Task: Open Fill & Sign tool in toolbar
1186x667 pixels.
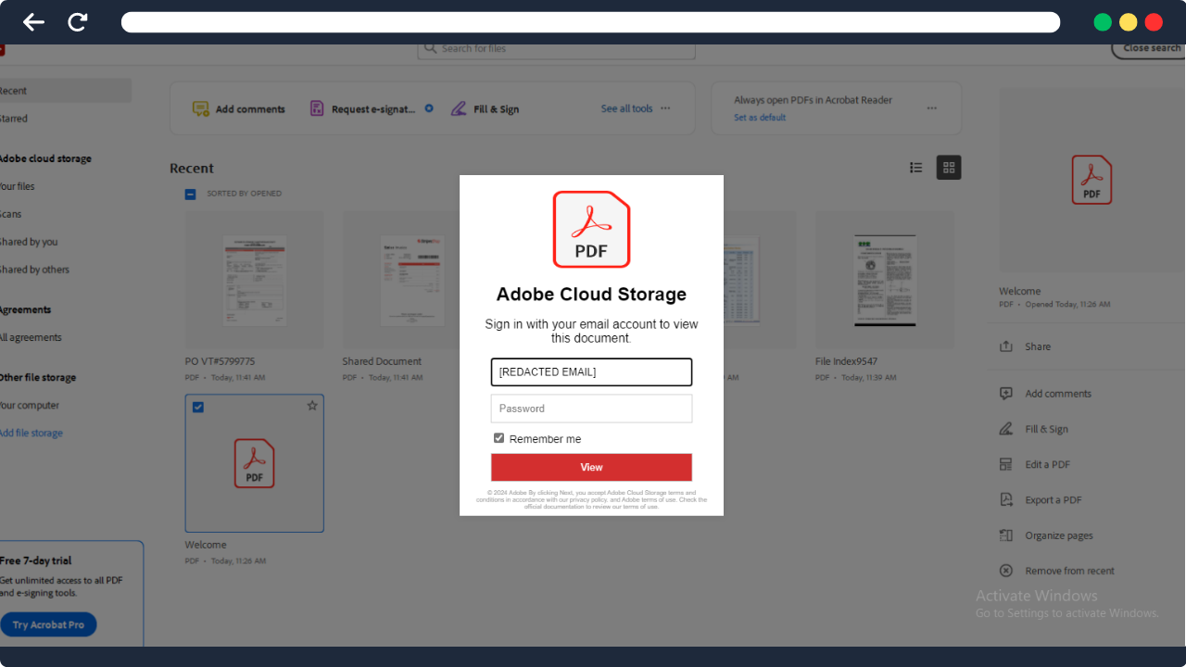Action: point(485,109)
